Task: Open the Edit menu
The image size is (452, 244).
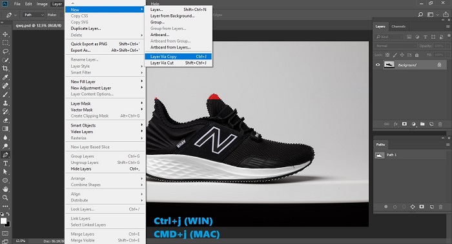Action: 28,4
